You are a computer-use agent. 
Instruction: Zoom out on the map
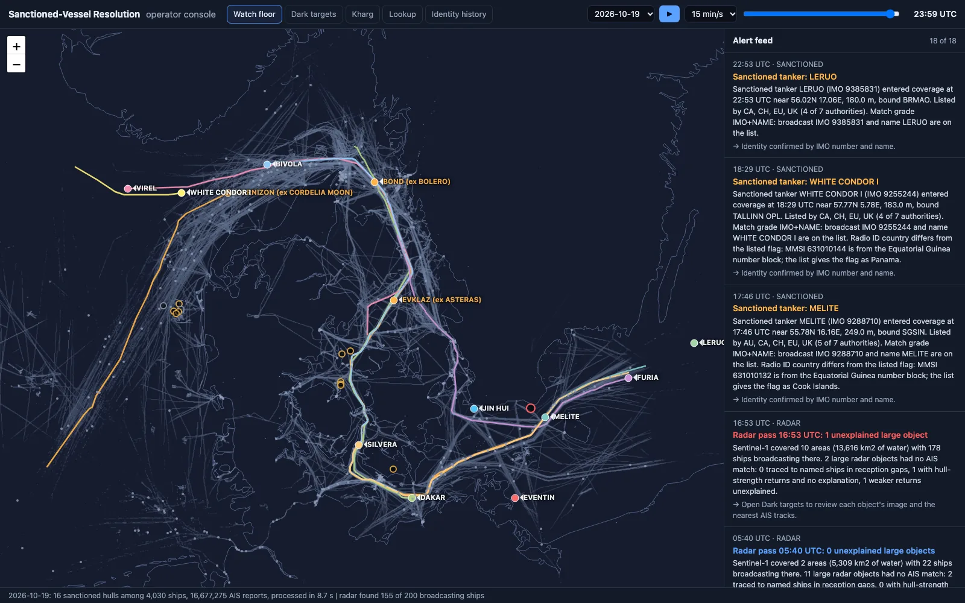click(16, 64)
